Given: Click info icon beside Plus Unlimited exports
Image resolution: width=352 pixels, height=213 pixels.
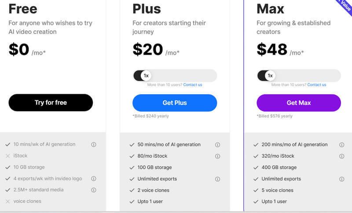Looking at the screenshot, I should (x=217, y=179).
